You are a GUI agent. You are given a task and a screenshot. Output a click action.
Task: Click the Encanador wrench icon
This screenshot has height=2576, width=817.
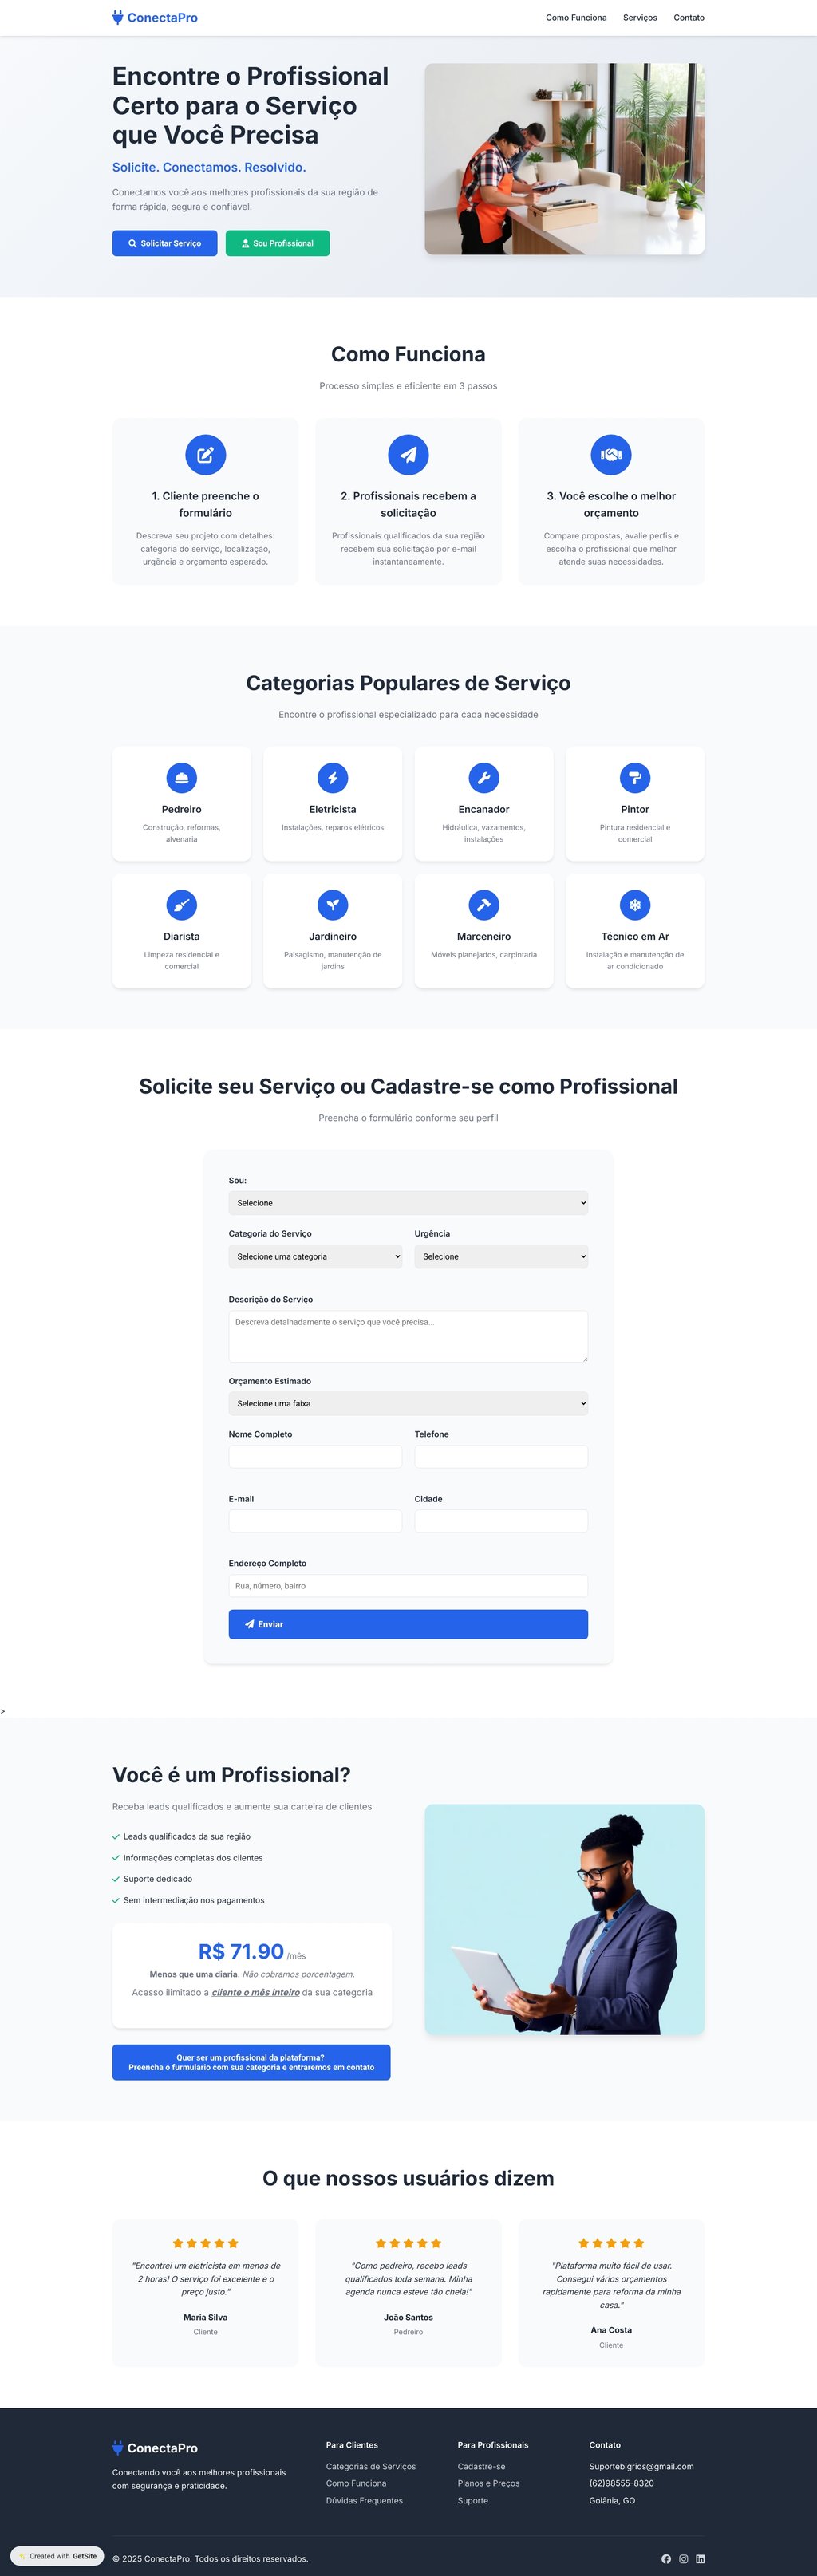point(484,777)
